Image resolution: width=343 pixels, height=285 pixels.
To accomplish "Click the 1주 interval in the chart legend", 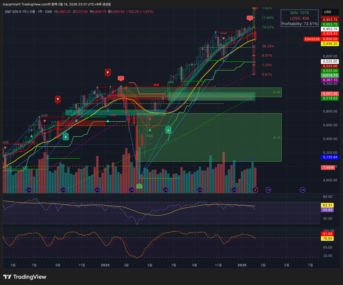I will (40, 12).
